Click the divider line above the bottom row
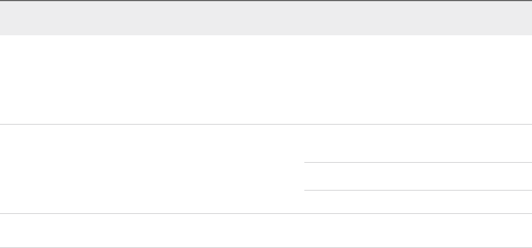532x248 pixels. pyautogui.click(x=266, y=213)
